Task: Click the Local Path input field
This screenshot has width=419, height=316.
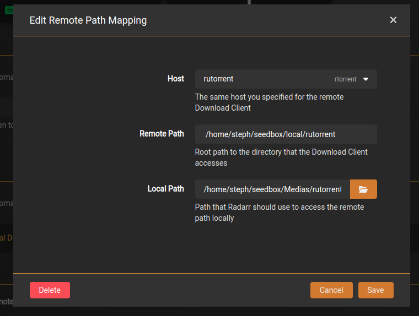Action: point(272,189)
